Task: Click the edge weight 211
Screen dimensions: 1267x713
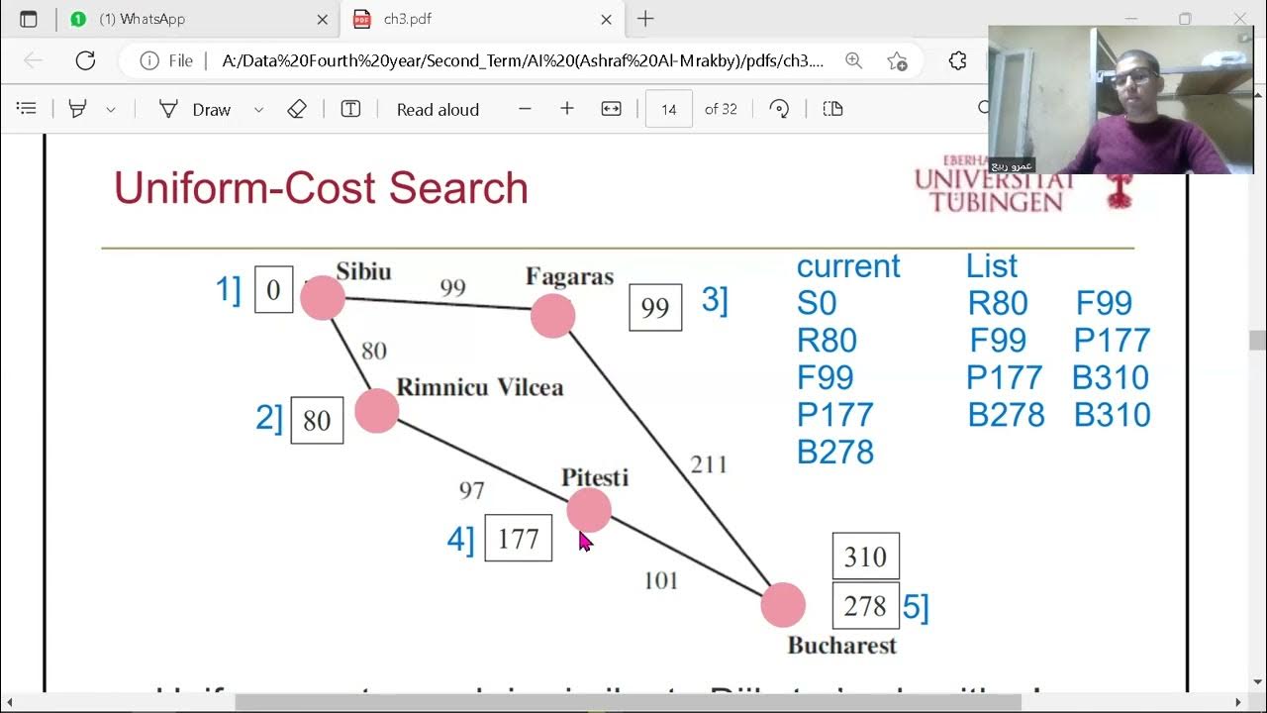Action: 709,463
